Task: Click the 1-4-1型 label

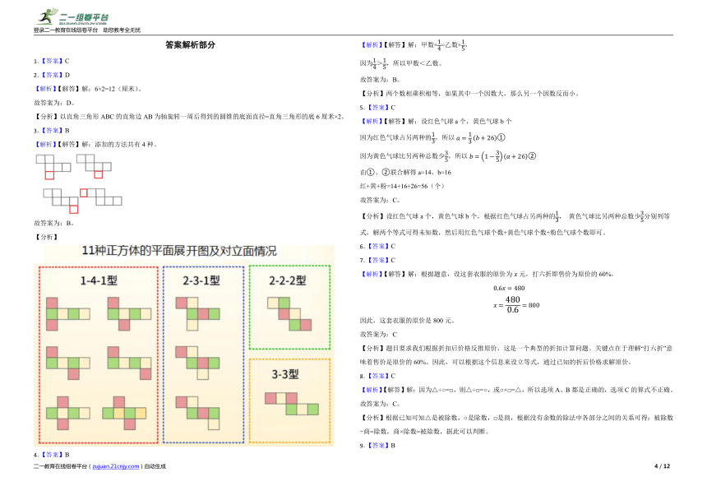Action: pyautogui.click(x=99, y=281)
